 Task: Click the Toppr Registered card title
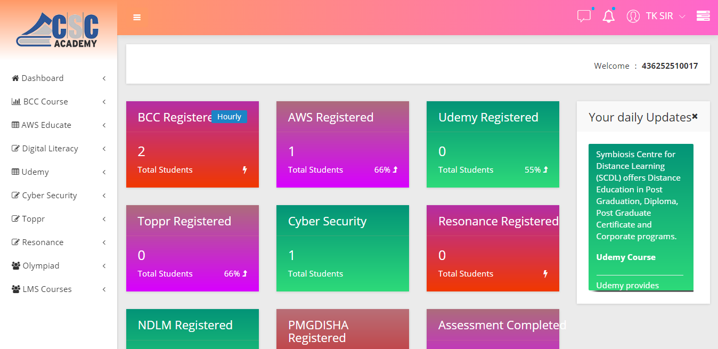(184, 221)
